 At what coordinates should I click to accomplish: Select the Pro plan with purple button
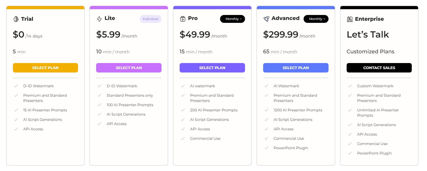[212, 68]
